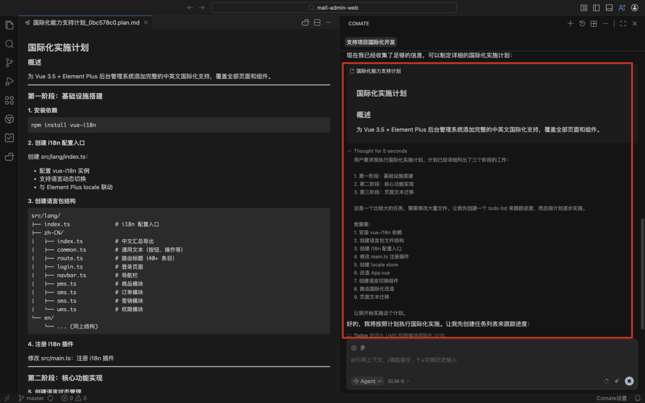Click the aperture-shaped icon in the activity bar
645x403 pixels.
point(9,119)
